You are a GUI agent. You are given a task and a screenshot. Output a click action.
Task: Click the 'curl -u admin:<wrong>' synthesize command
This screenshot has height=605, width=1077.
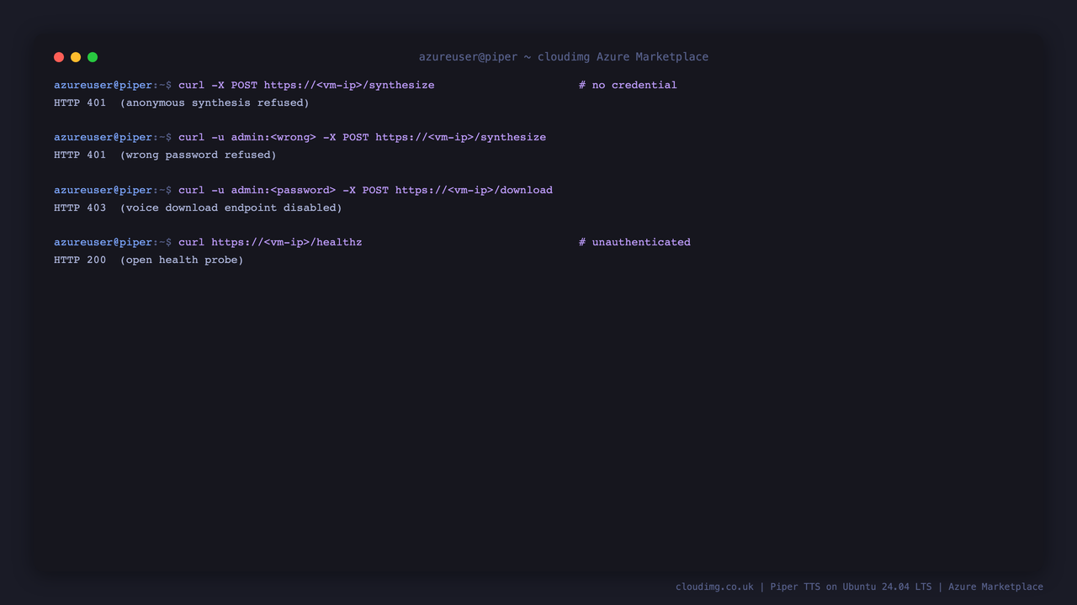click(x=362, y=137)
